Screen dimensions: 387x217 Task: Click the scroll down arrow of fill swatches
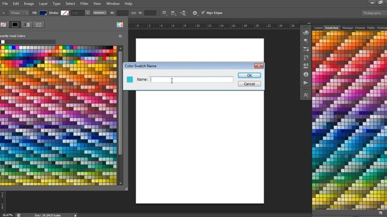(120, 183)
